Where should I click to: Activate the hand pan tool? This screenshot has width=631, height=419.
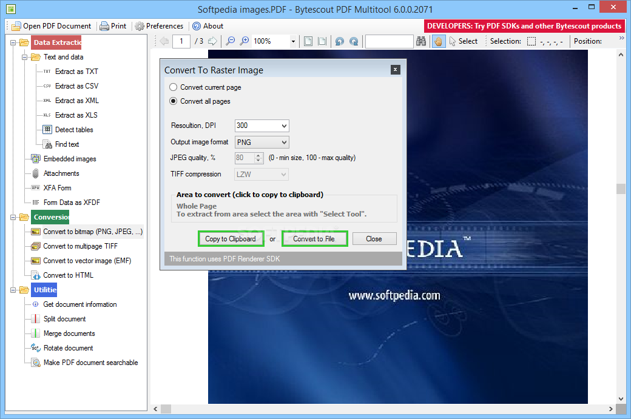438,41
